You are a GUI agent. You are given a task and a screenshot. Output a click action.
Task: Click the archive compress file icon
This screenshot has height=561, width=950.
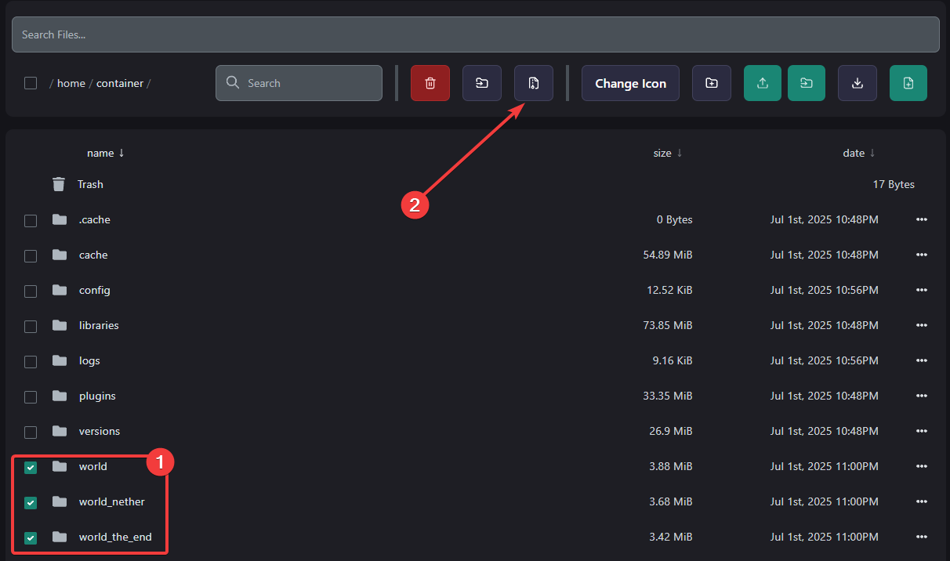click(x=534, y=83)
